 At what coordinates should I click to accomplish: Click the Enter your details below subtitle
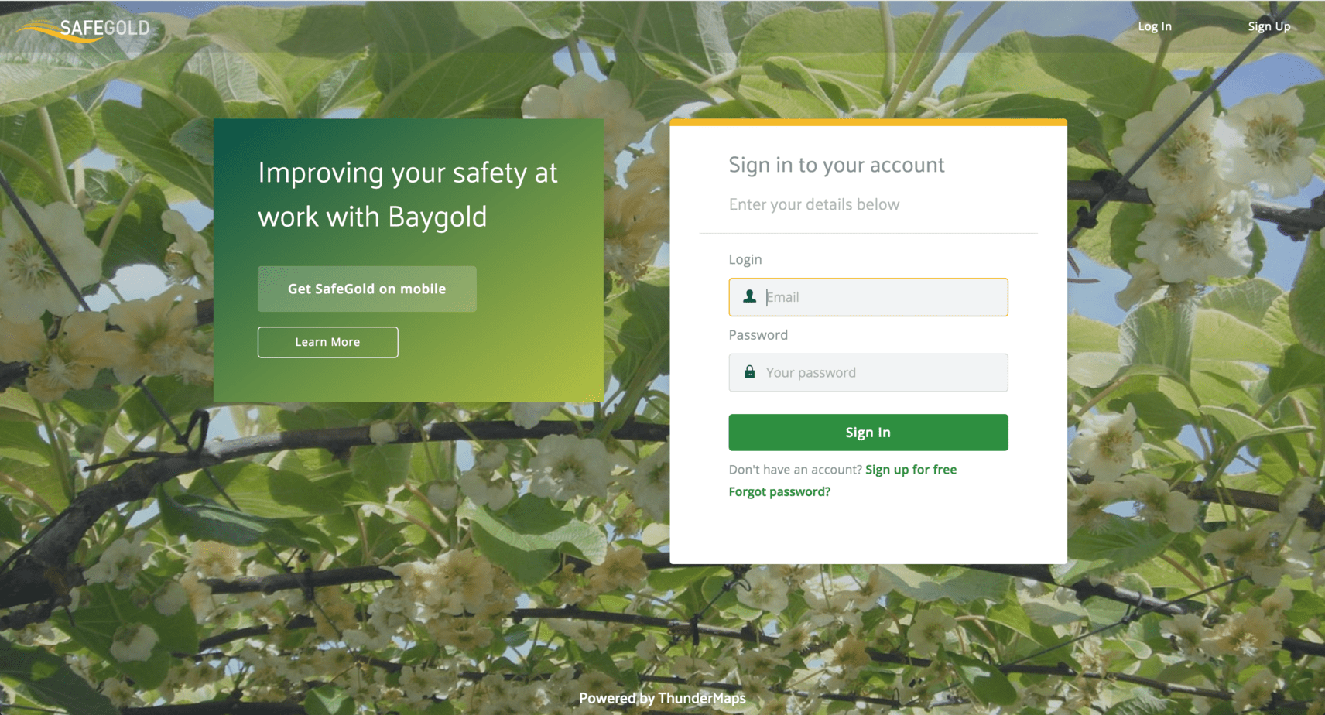(x=814, y=204)
